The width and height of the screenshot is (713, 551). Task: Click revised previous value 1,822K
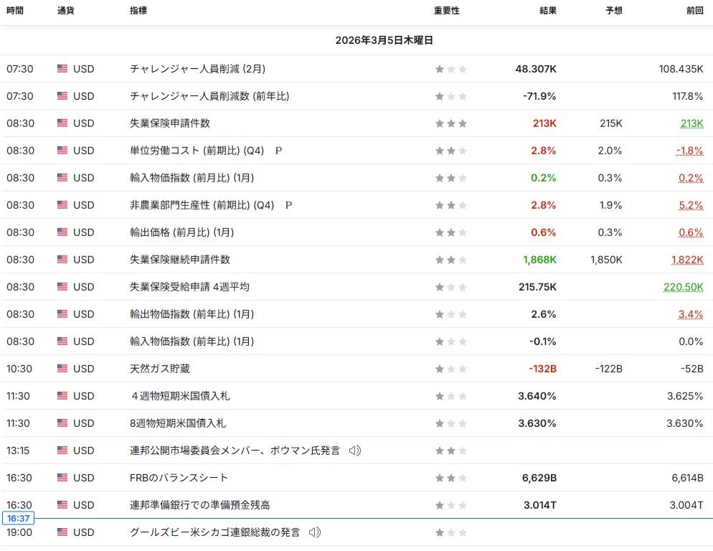[x=686, y=260]
